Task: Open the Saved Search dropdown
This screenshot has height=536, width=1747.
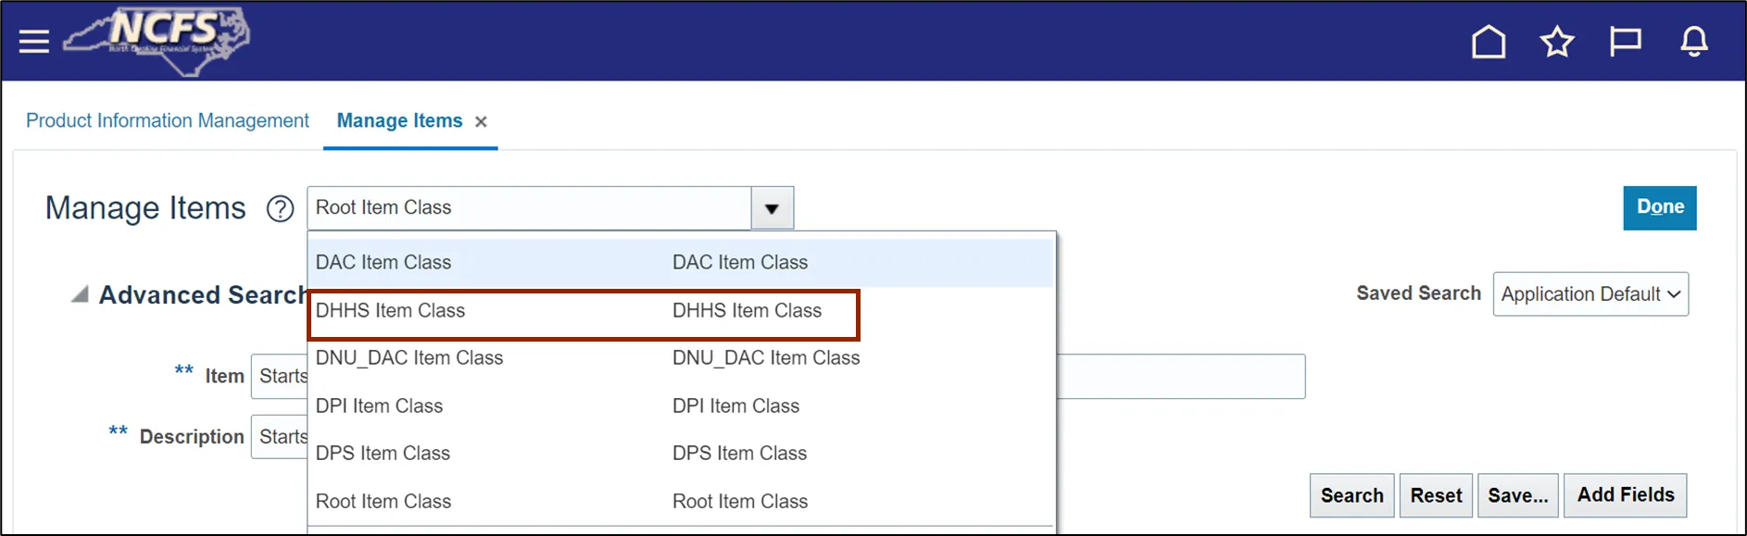Action: tap(1590, 294)
